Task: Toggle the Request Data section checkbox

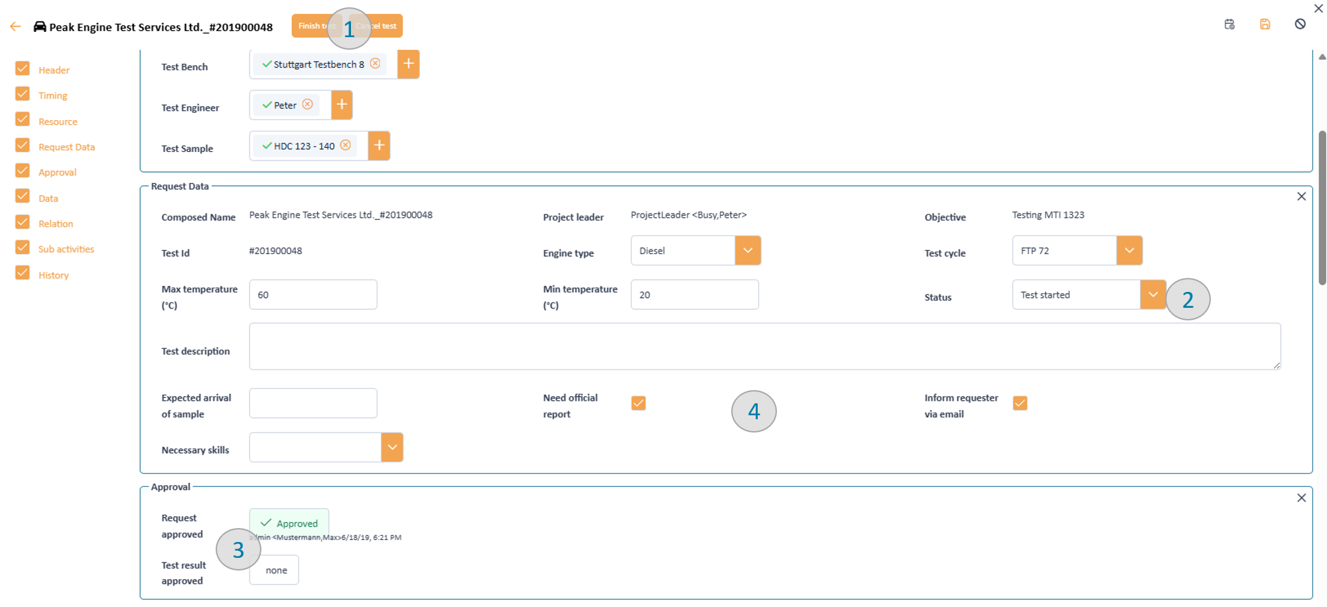Action: [23, 145]
